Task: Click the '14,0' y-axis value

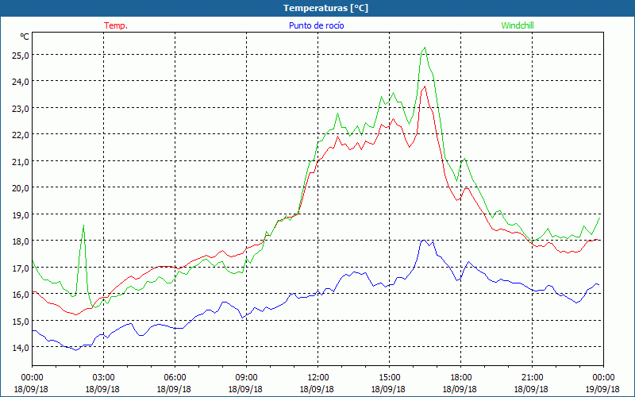Action: [x=21, y=348]
